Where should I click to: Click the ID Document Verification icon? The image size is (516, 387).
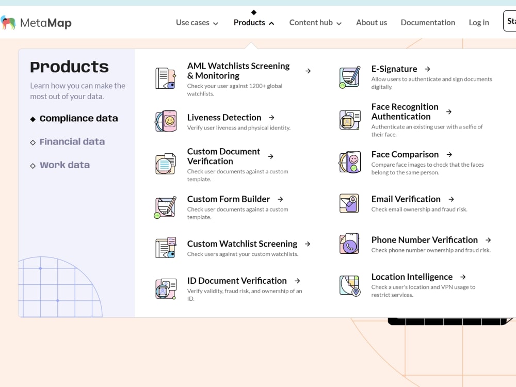[166, 288]
